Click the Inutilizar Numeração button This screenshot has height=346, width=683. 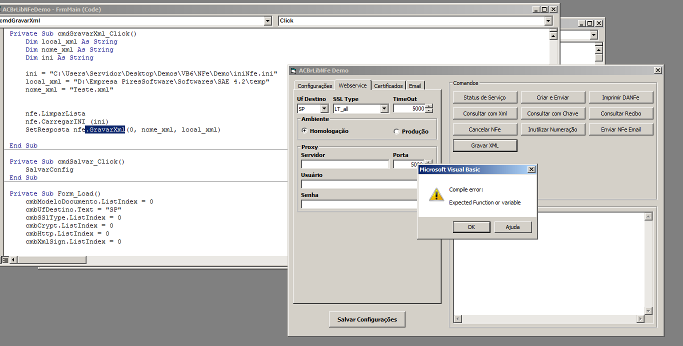click(x=552, y=129)
